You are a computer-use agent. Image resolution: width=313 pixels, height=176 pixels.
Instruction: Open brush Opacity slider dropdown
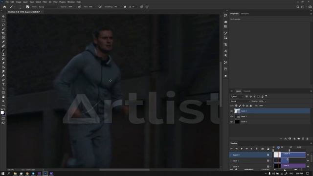75,7
